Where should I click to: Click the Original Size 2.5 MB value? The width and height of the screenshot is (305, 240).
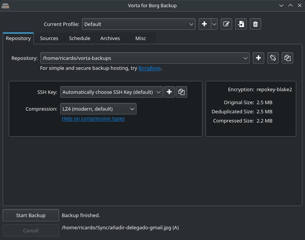tap(264, 103)
